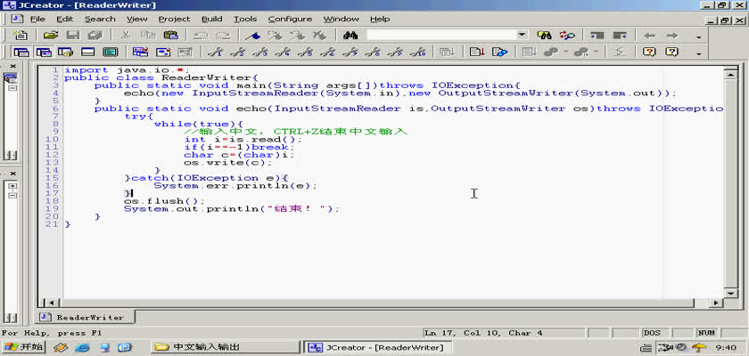Click the window list icon with red mark
Screen dimensions: 749x356
point(141,52)
